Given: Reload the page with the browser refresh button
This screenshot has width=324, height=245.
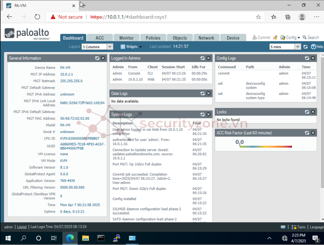Looking at the screenshot, I should click(37, 17).
